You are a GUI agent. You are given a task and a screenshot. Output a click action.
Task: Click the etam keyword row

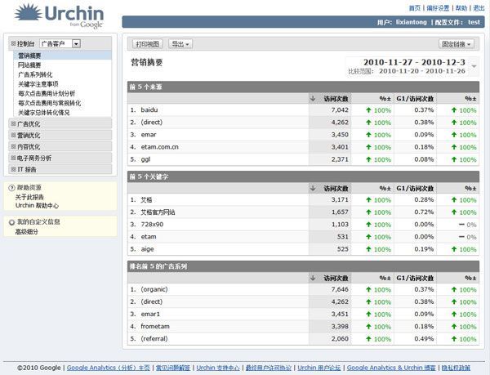[x=303, y=237]
